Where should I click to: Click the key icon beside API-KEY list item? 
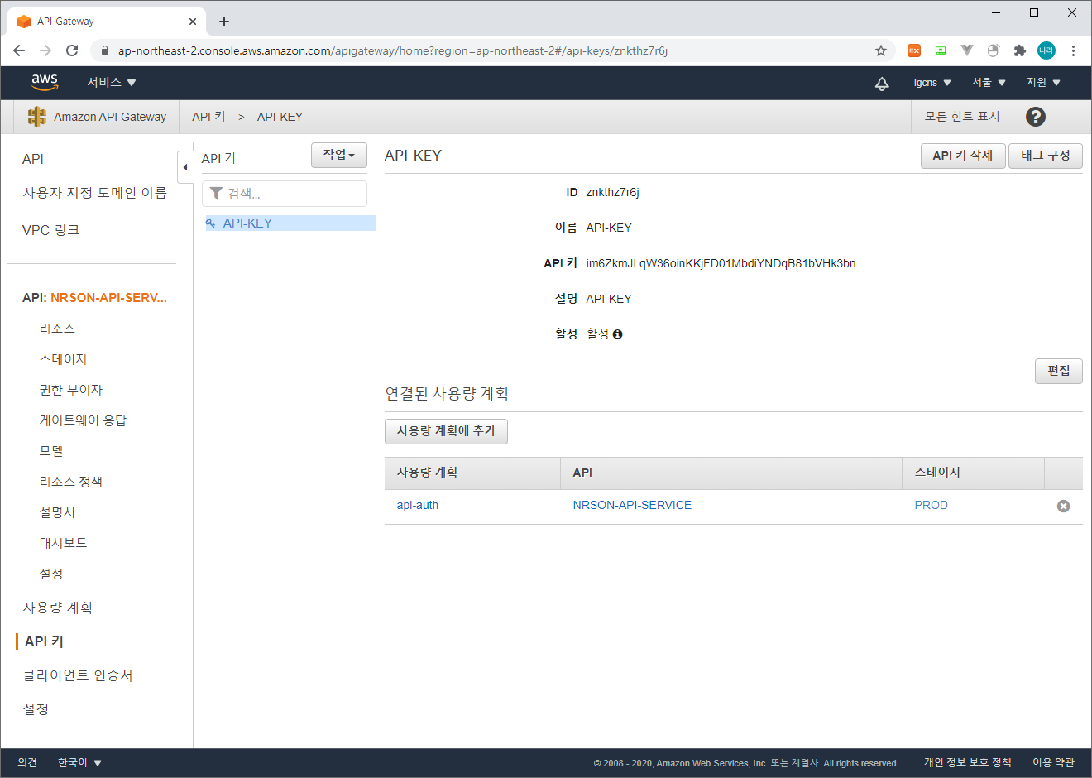(211, 223)
